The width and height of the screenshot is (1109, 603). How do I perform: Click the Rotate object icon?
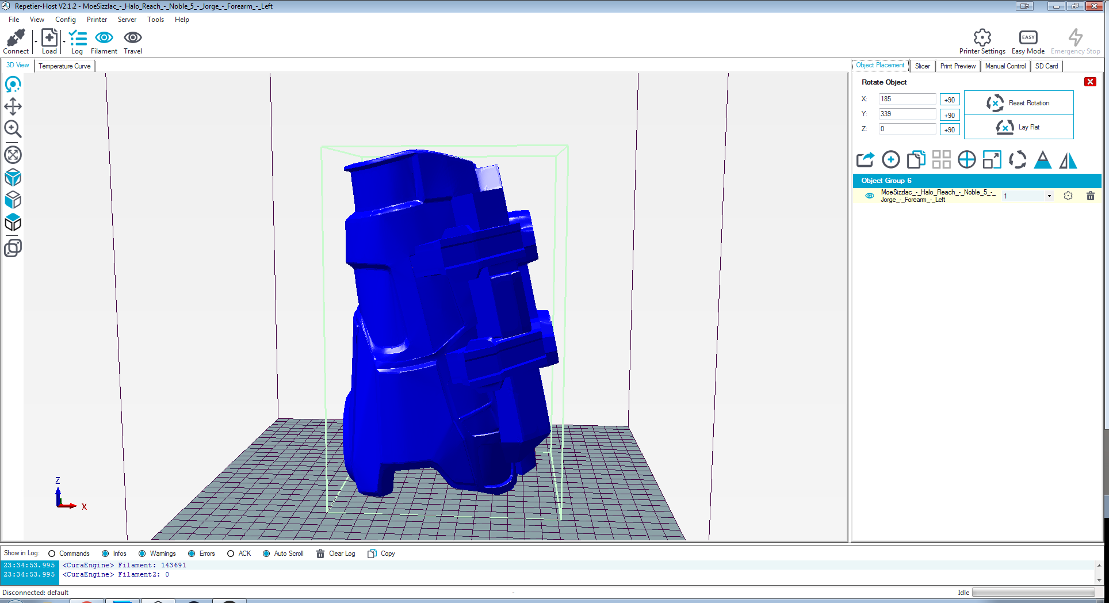[x=1018, y=159]
